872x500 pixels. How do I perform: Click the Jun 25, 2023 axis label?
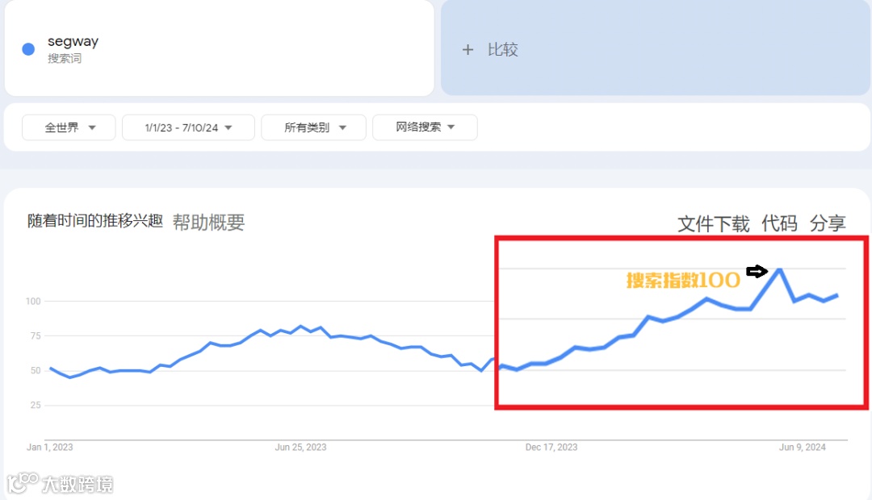300,448
